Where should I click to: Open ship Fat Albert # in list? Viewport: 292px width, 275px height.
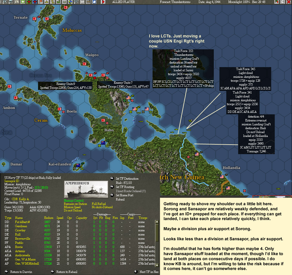[22, 222]
